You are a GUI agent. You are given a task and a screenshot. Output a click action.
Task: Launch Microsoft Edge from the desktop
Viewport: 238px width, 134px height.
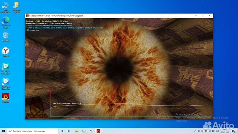6,20
